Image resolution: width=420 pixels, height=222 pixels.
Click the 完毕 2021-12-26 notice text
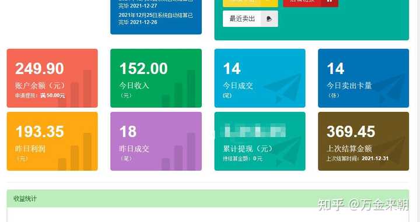[x=138, y=22]
